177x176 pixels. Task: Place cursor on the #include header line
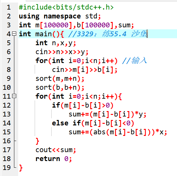[66, 7]
